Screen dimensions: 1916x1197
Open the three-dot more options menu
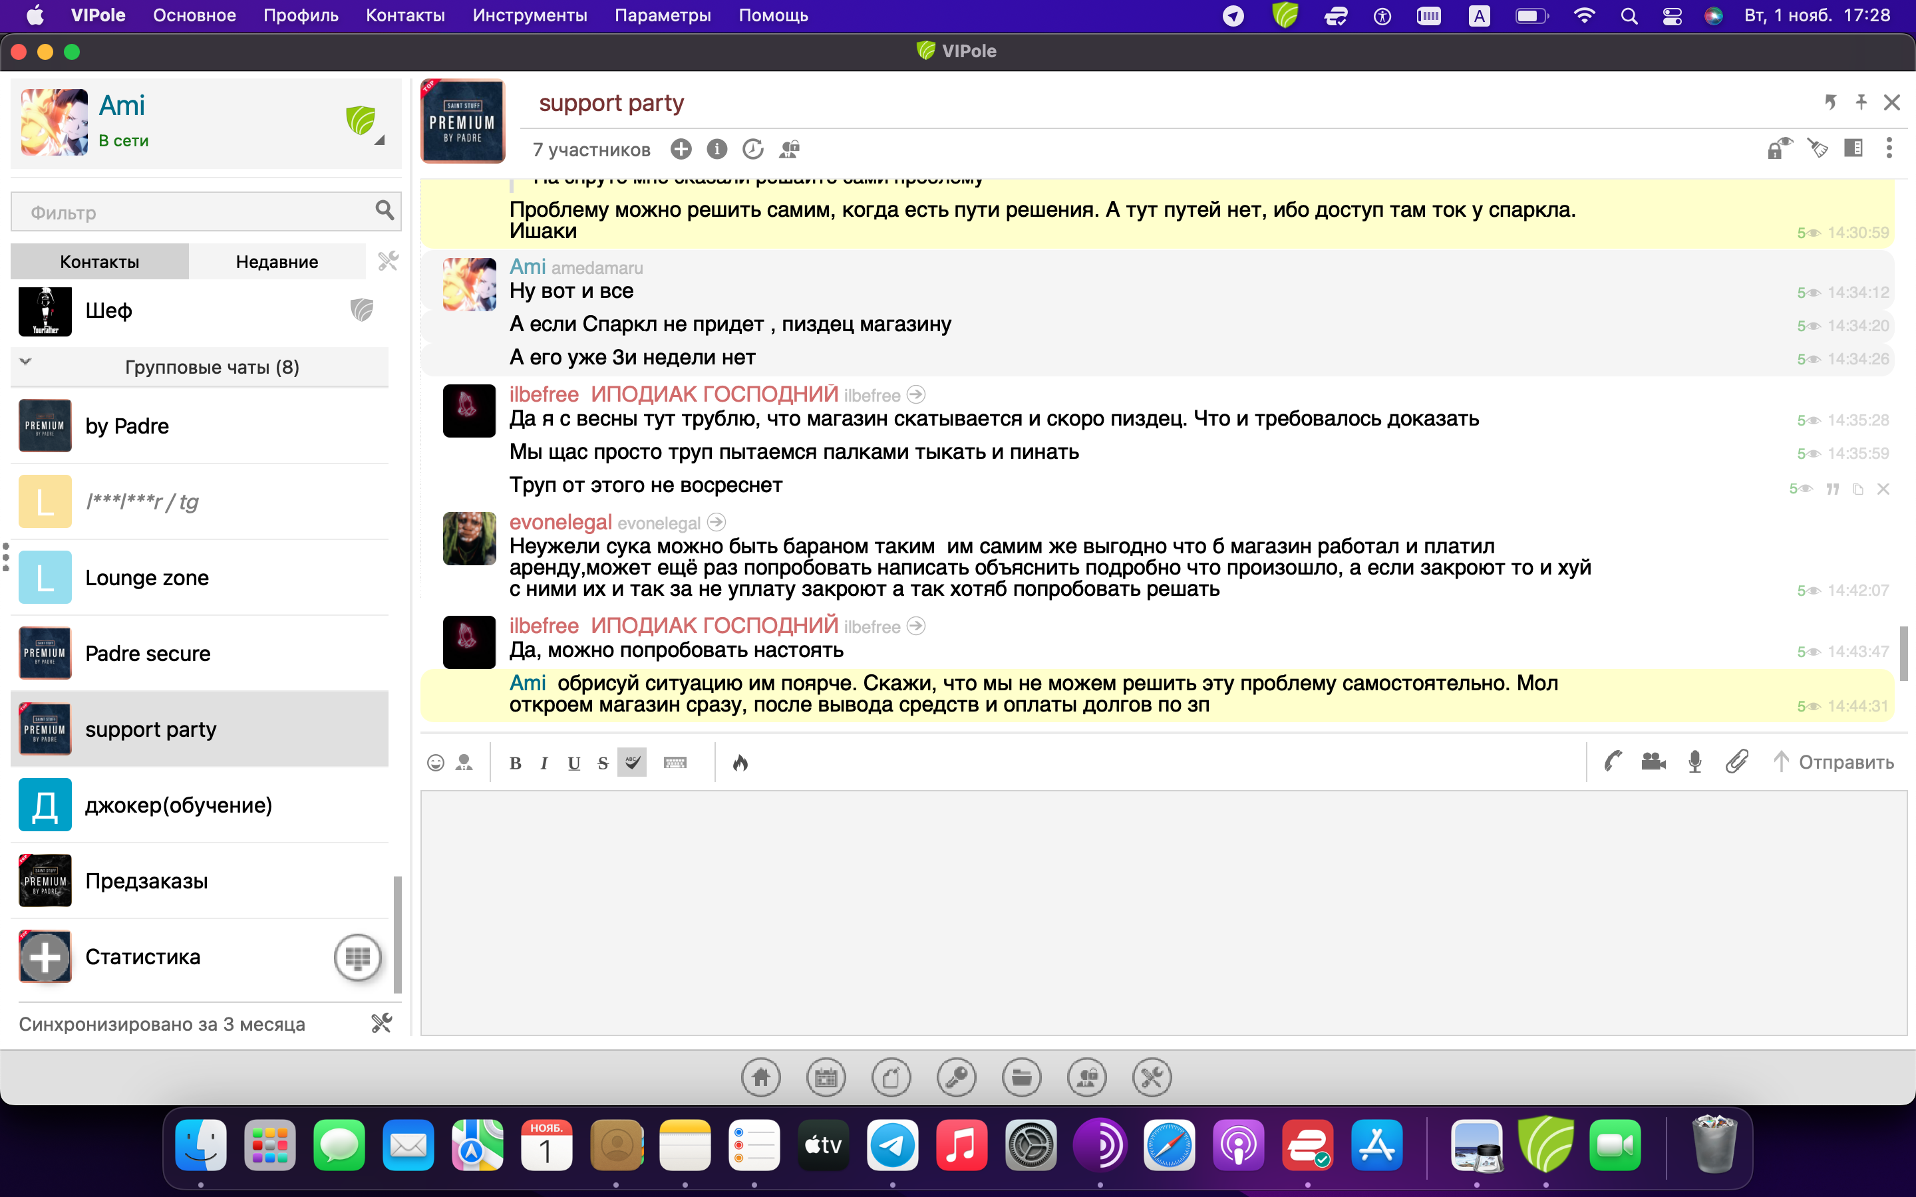(1889, 148)
